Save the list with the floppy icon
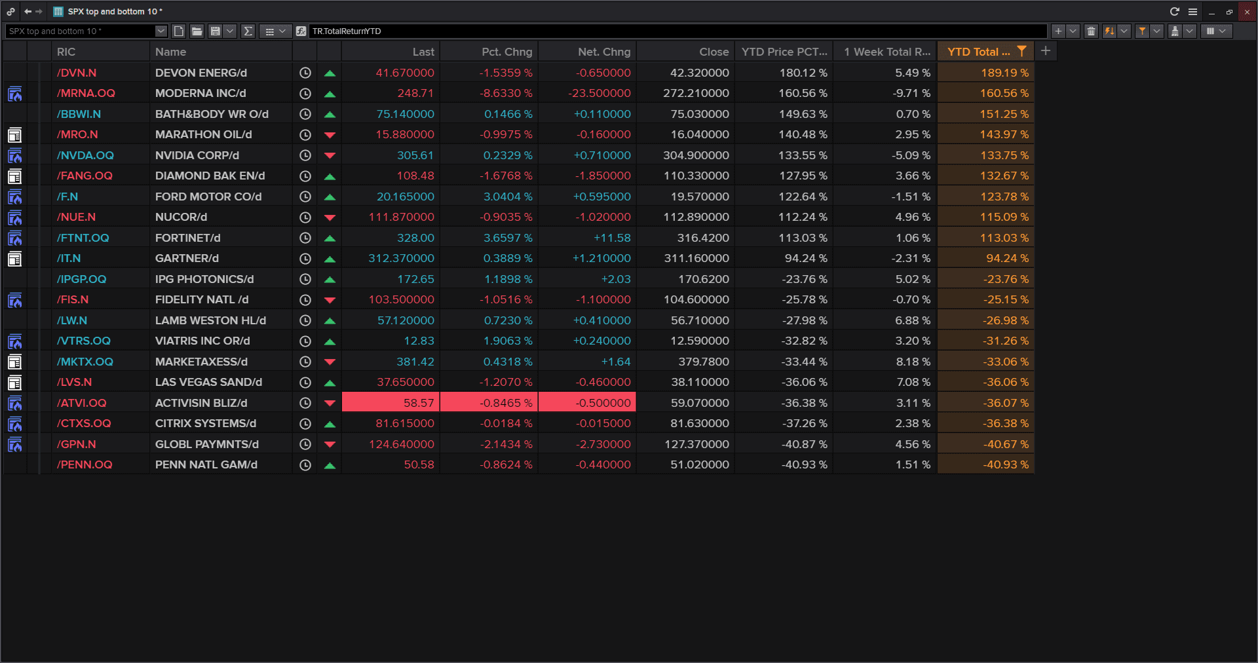1258x663 pixels. pos(215,31)
